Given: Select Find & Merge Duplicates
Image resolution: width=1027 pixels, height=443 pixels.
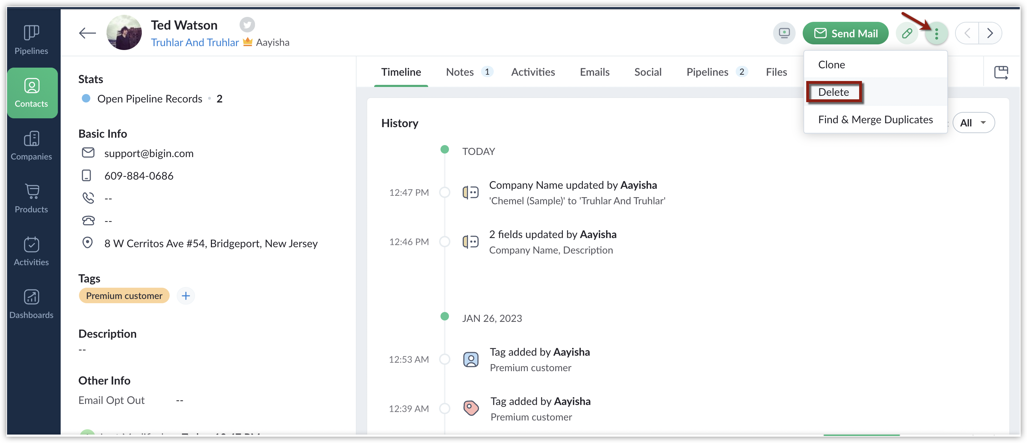Looking at the screenshot, I should pos(875,119).
